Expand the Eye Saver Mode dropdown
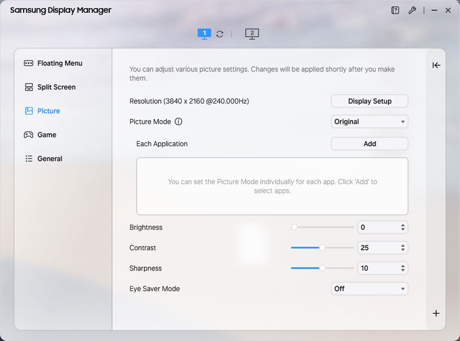 click(x=370, y=289)
